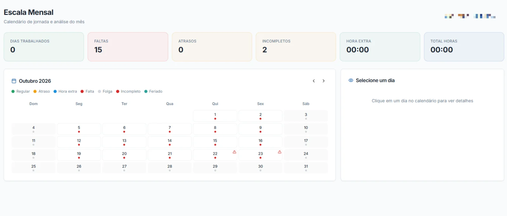This screenshot has height=216, width=507.
Task: Choose day 16 in the calendar
Action: point(260,142)
